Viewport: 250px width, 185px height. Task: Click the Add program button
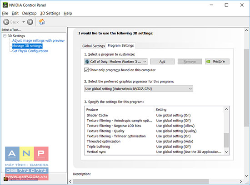click(162, 62)
